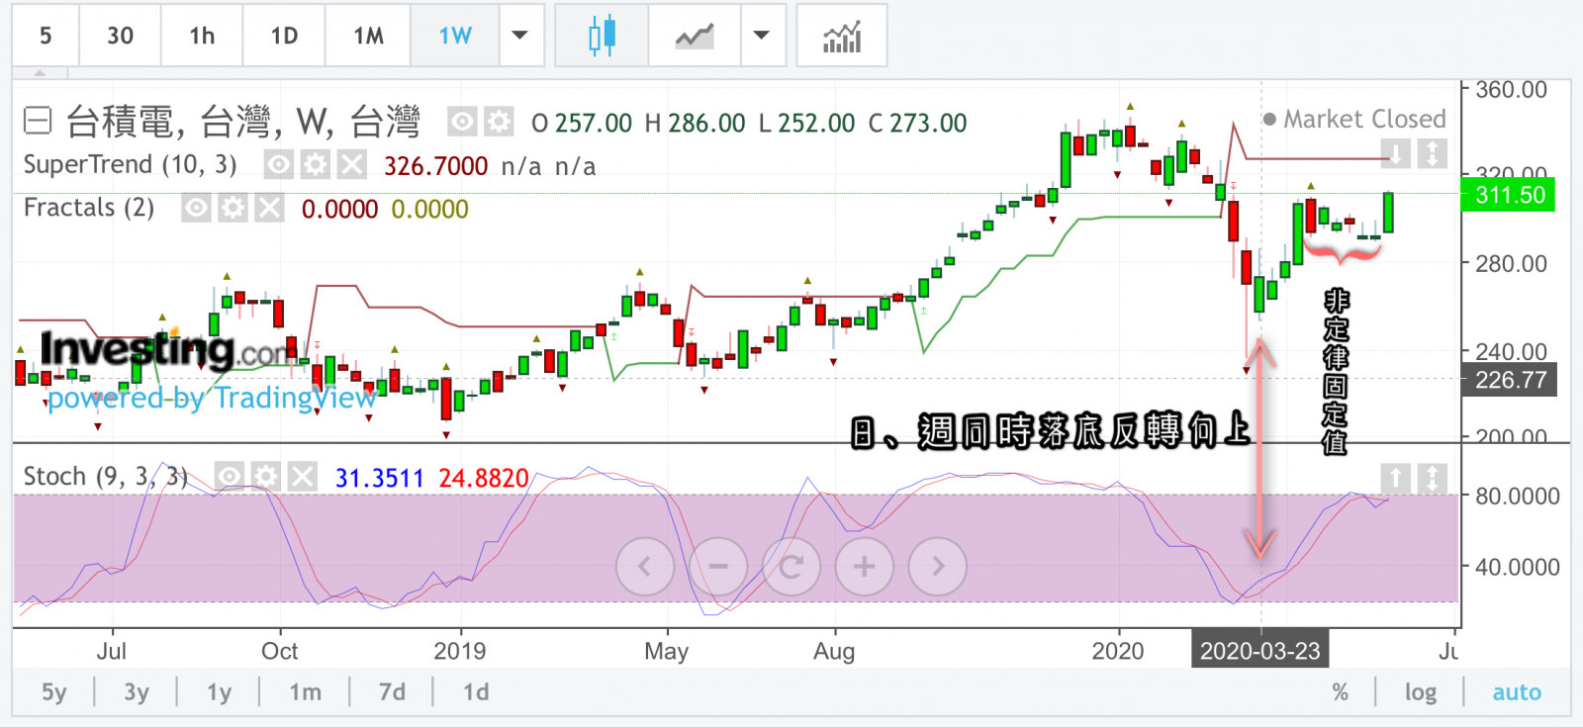Remove the SuperTrend indicator
The width and height of the screenshot is (1583, 728).
point(352,164)
